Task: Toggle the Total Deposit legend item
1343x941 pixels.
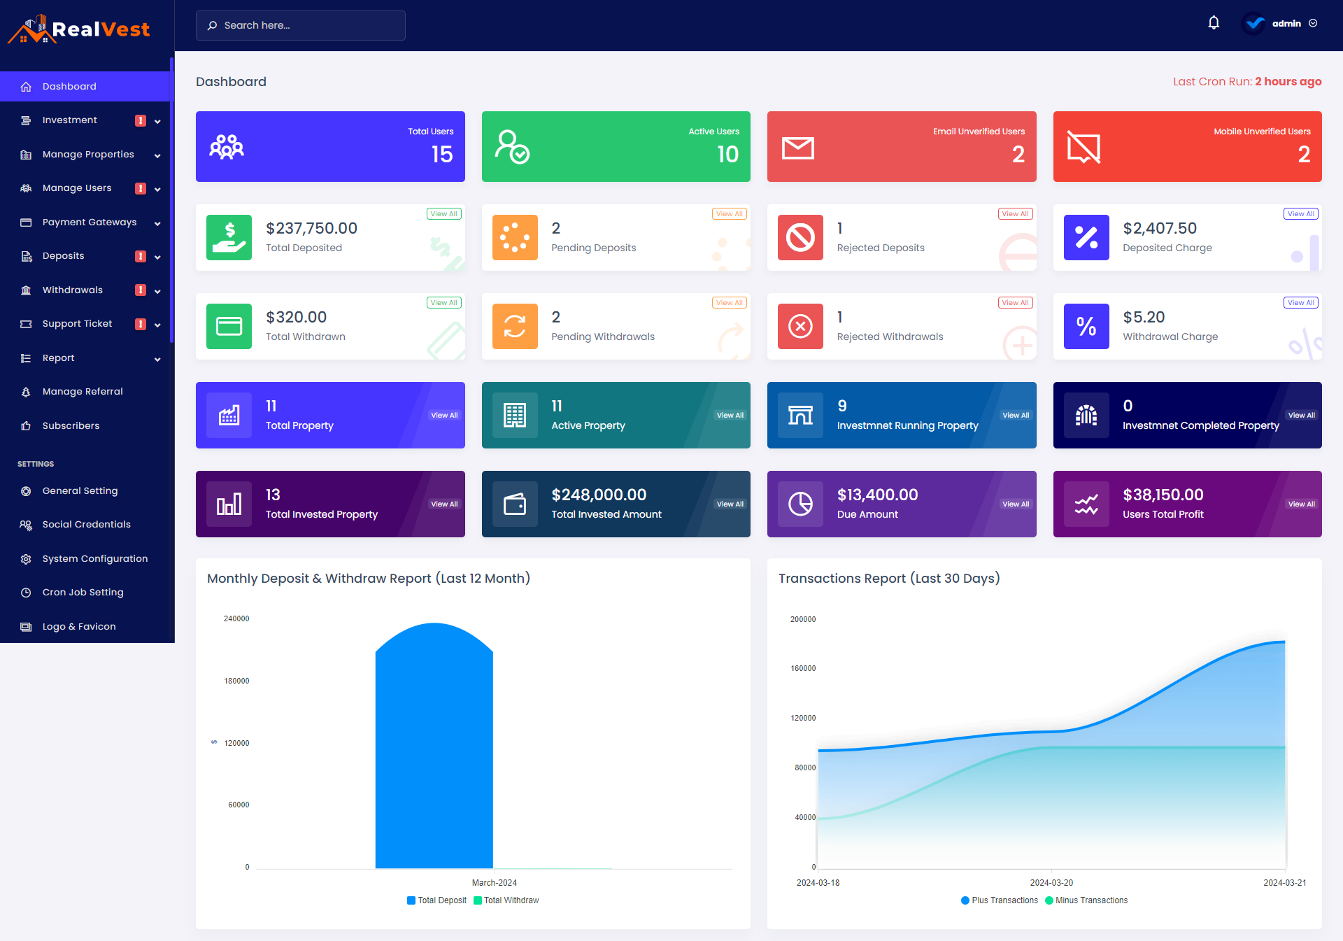Action: [436, 900]
